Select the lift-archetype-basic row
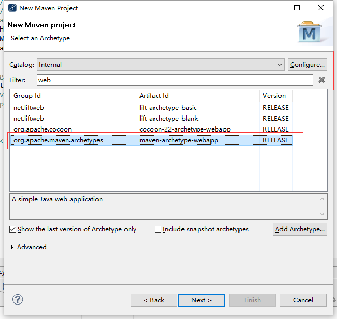 pyautogui.click(x=151, y=108)
